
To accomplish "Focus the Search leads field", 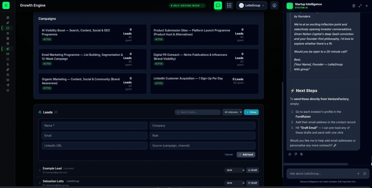I will [x=198, y=112].
